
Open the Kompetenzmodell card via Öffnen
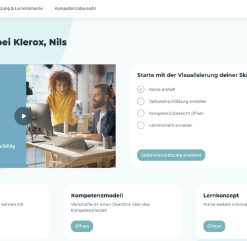point(82,226)
